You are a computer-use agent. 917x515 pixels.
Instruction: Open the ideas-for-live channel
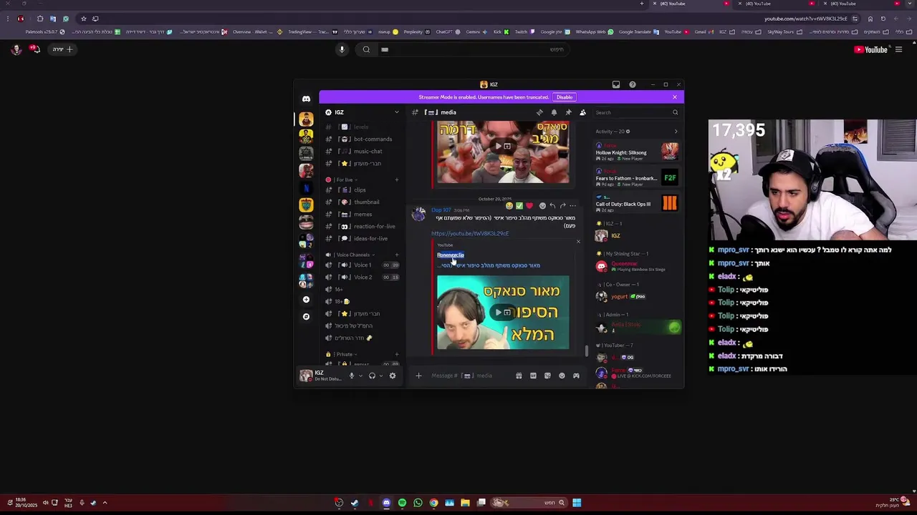coord(363,239)
